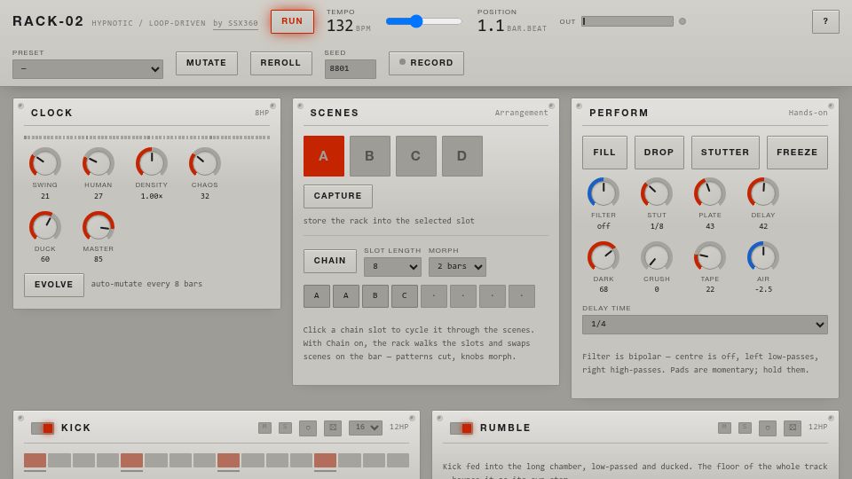Randomize KICK pattern with dice icon
Viewport: 852px width, 479px height.
[333, 428]
